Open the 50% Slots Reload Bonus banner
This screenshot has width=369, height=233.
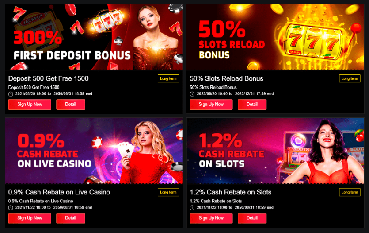(275, 37)
